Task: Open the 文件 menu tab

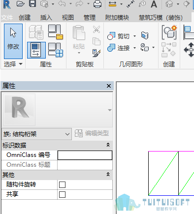Action: point(7,18)
